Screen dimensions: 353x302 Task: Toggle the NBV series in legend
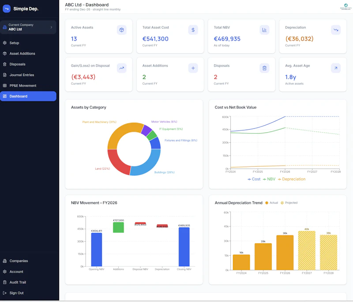pyautogui.click(x=269, y=179)
